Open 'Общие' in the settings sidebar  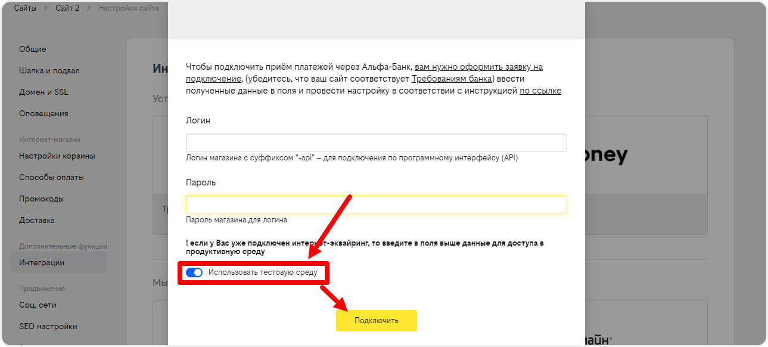[33, 49]
